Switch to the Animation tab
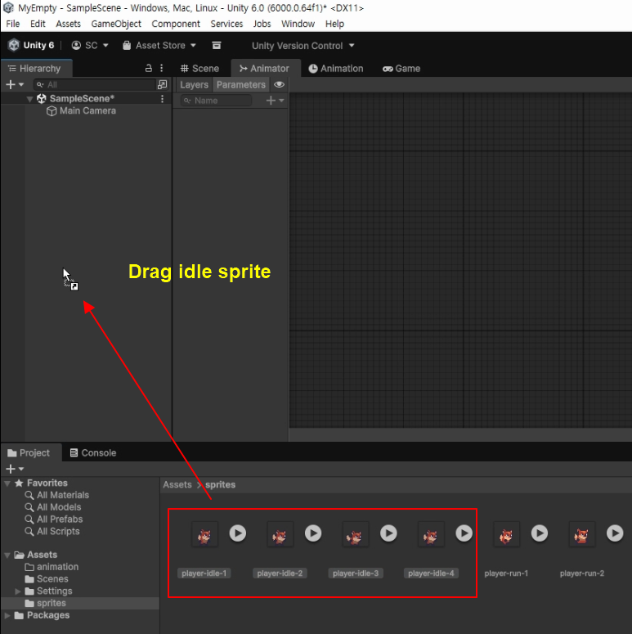The height and width of the screenshot is (634, 632). click(336, 69)
